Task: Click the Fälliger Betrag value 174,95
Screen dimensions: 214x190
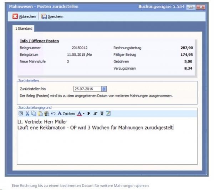Action: tap(187, 55)
